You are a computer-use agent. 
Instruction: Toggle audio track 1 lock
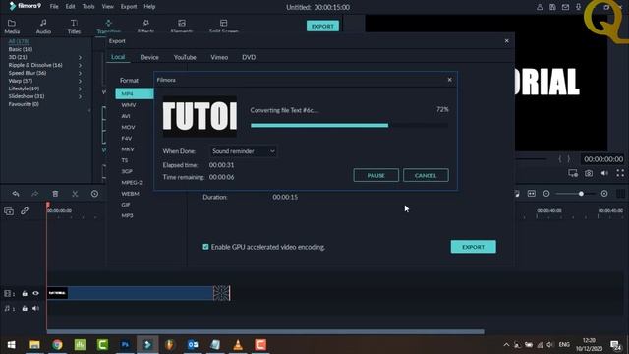[25, 308]
